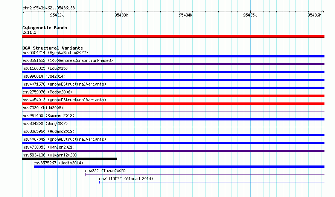Click the purple bar under esv3591652
This screenshot has width=335, height=197.
click(x=173, y=64)
